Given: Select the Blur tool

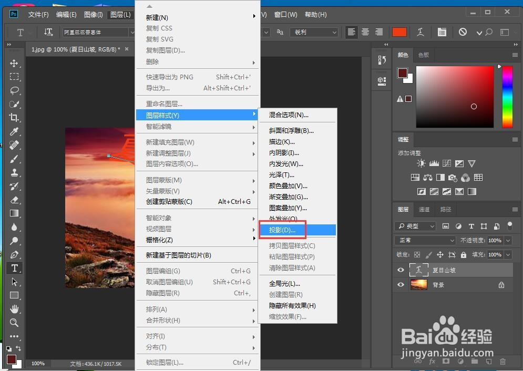Looking at the screenshot, I should (x=14, y=227).
